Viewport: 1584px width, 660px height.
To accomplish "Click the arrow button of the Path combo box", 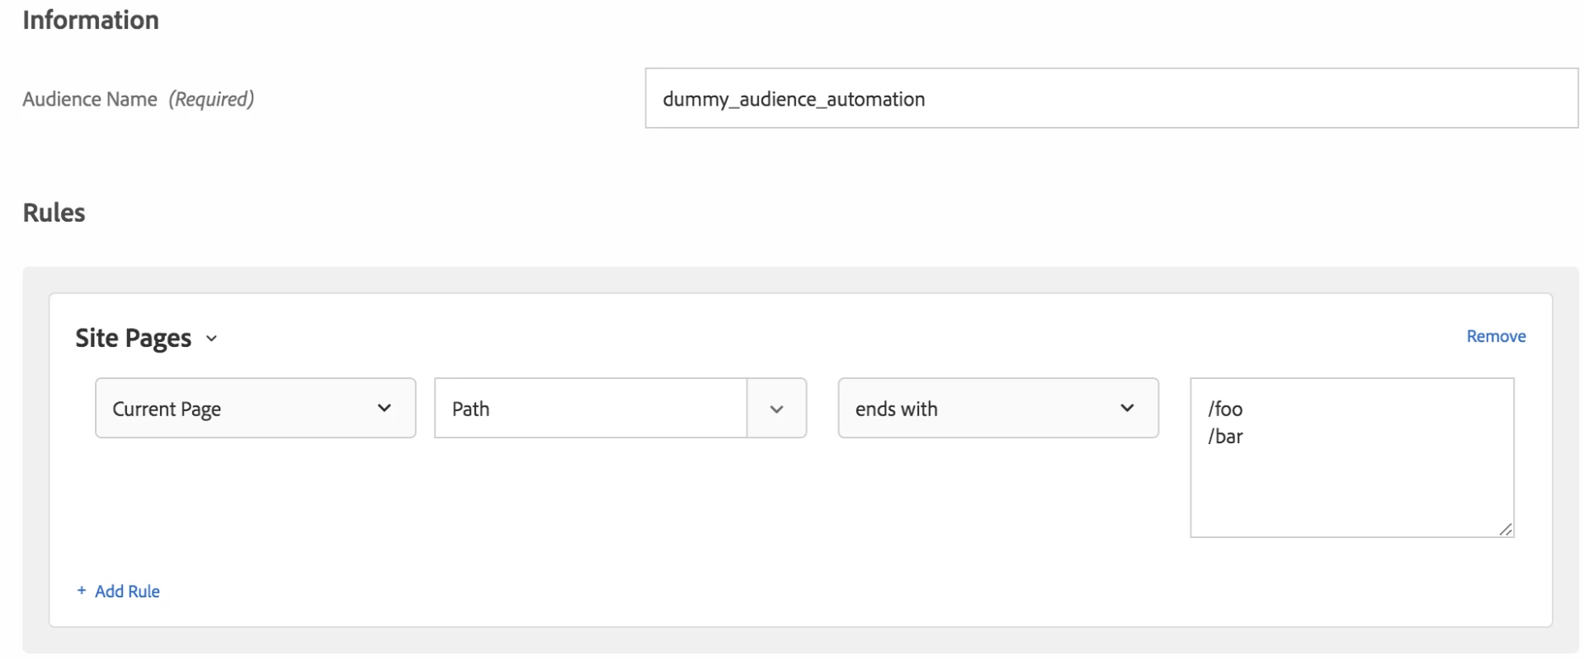I will click(776, 409).
